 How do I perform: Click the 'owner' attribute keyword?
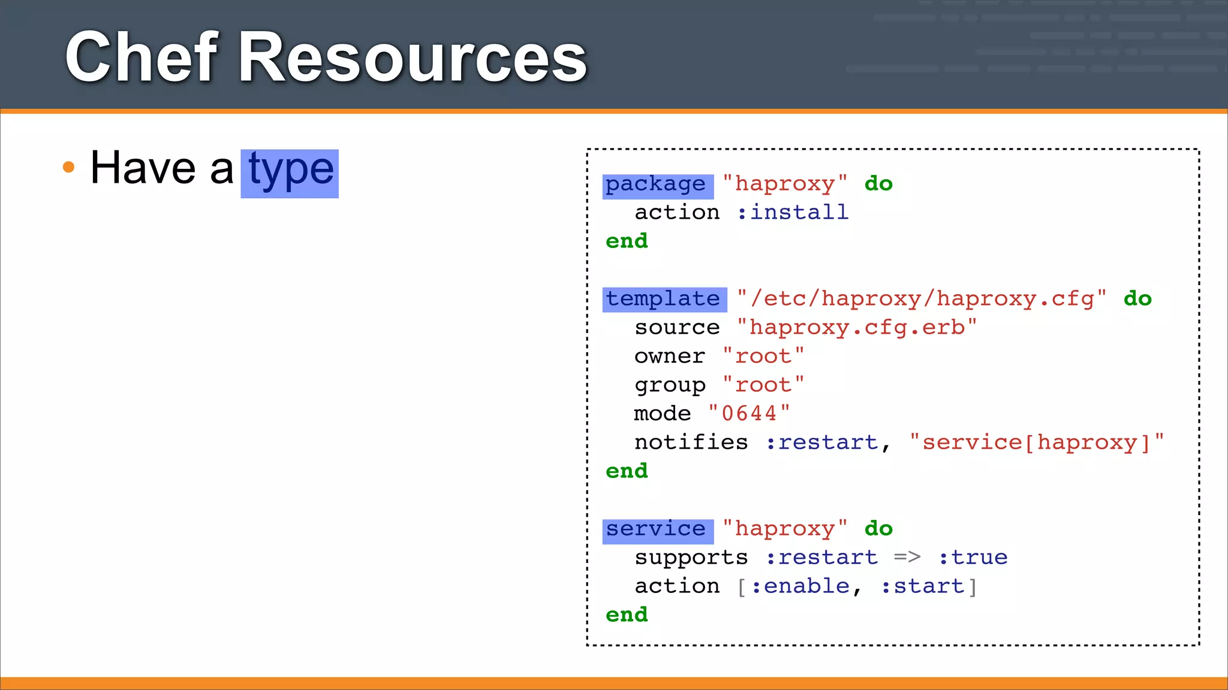click(x=670, y=356)
